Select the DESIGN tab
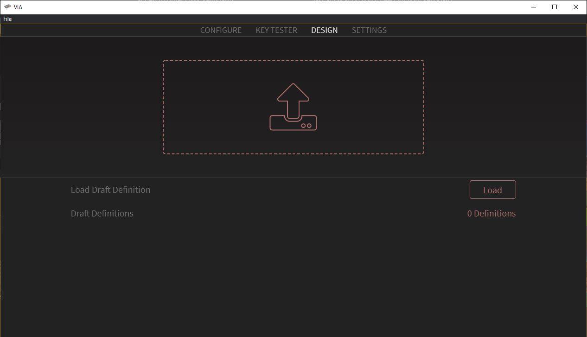The image size is (587, 337). (324, 30)
